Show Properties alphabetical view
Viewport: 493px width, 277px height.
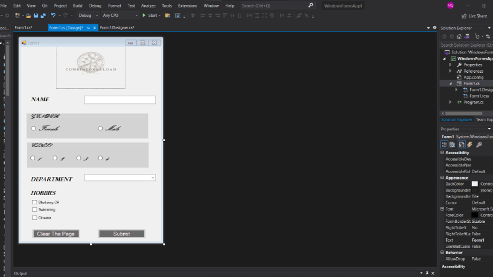(x=453, y=145)
